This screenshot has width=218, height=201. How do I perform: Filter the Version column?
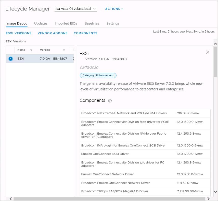(x=64, y=50)
